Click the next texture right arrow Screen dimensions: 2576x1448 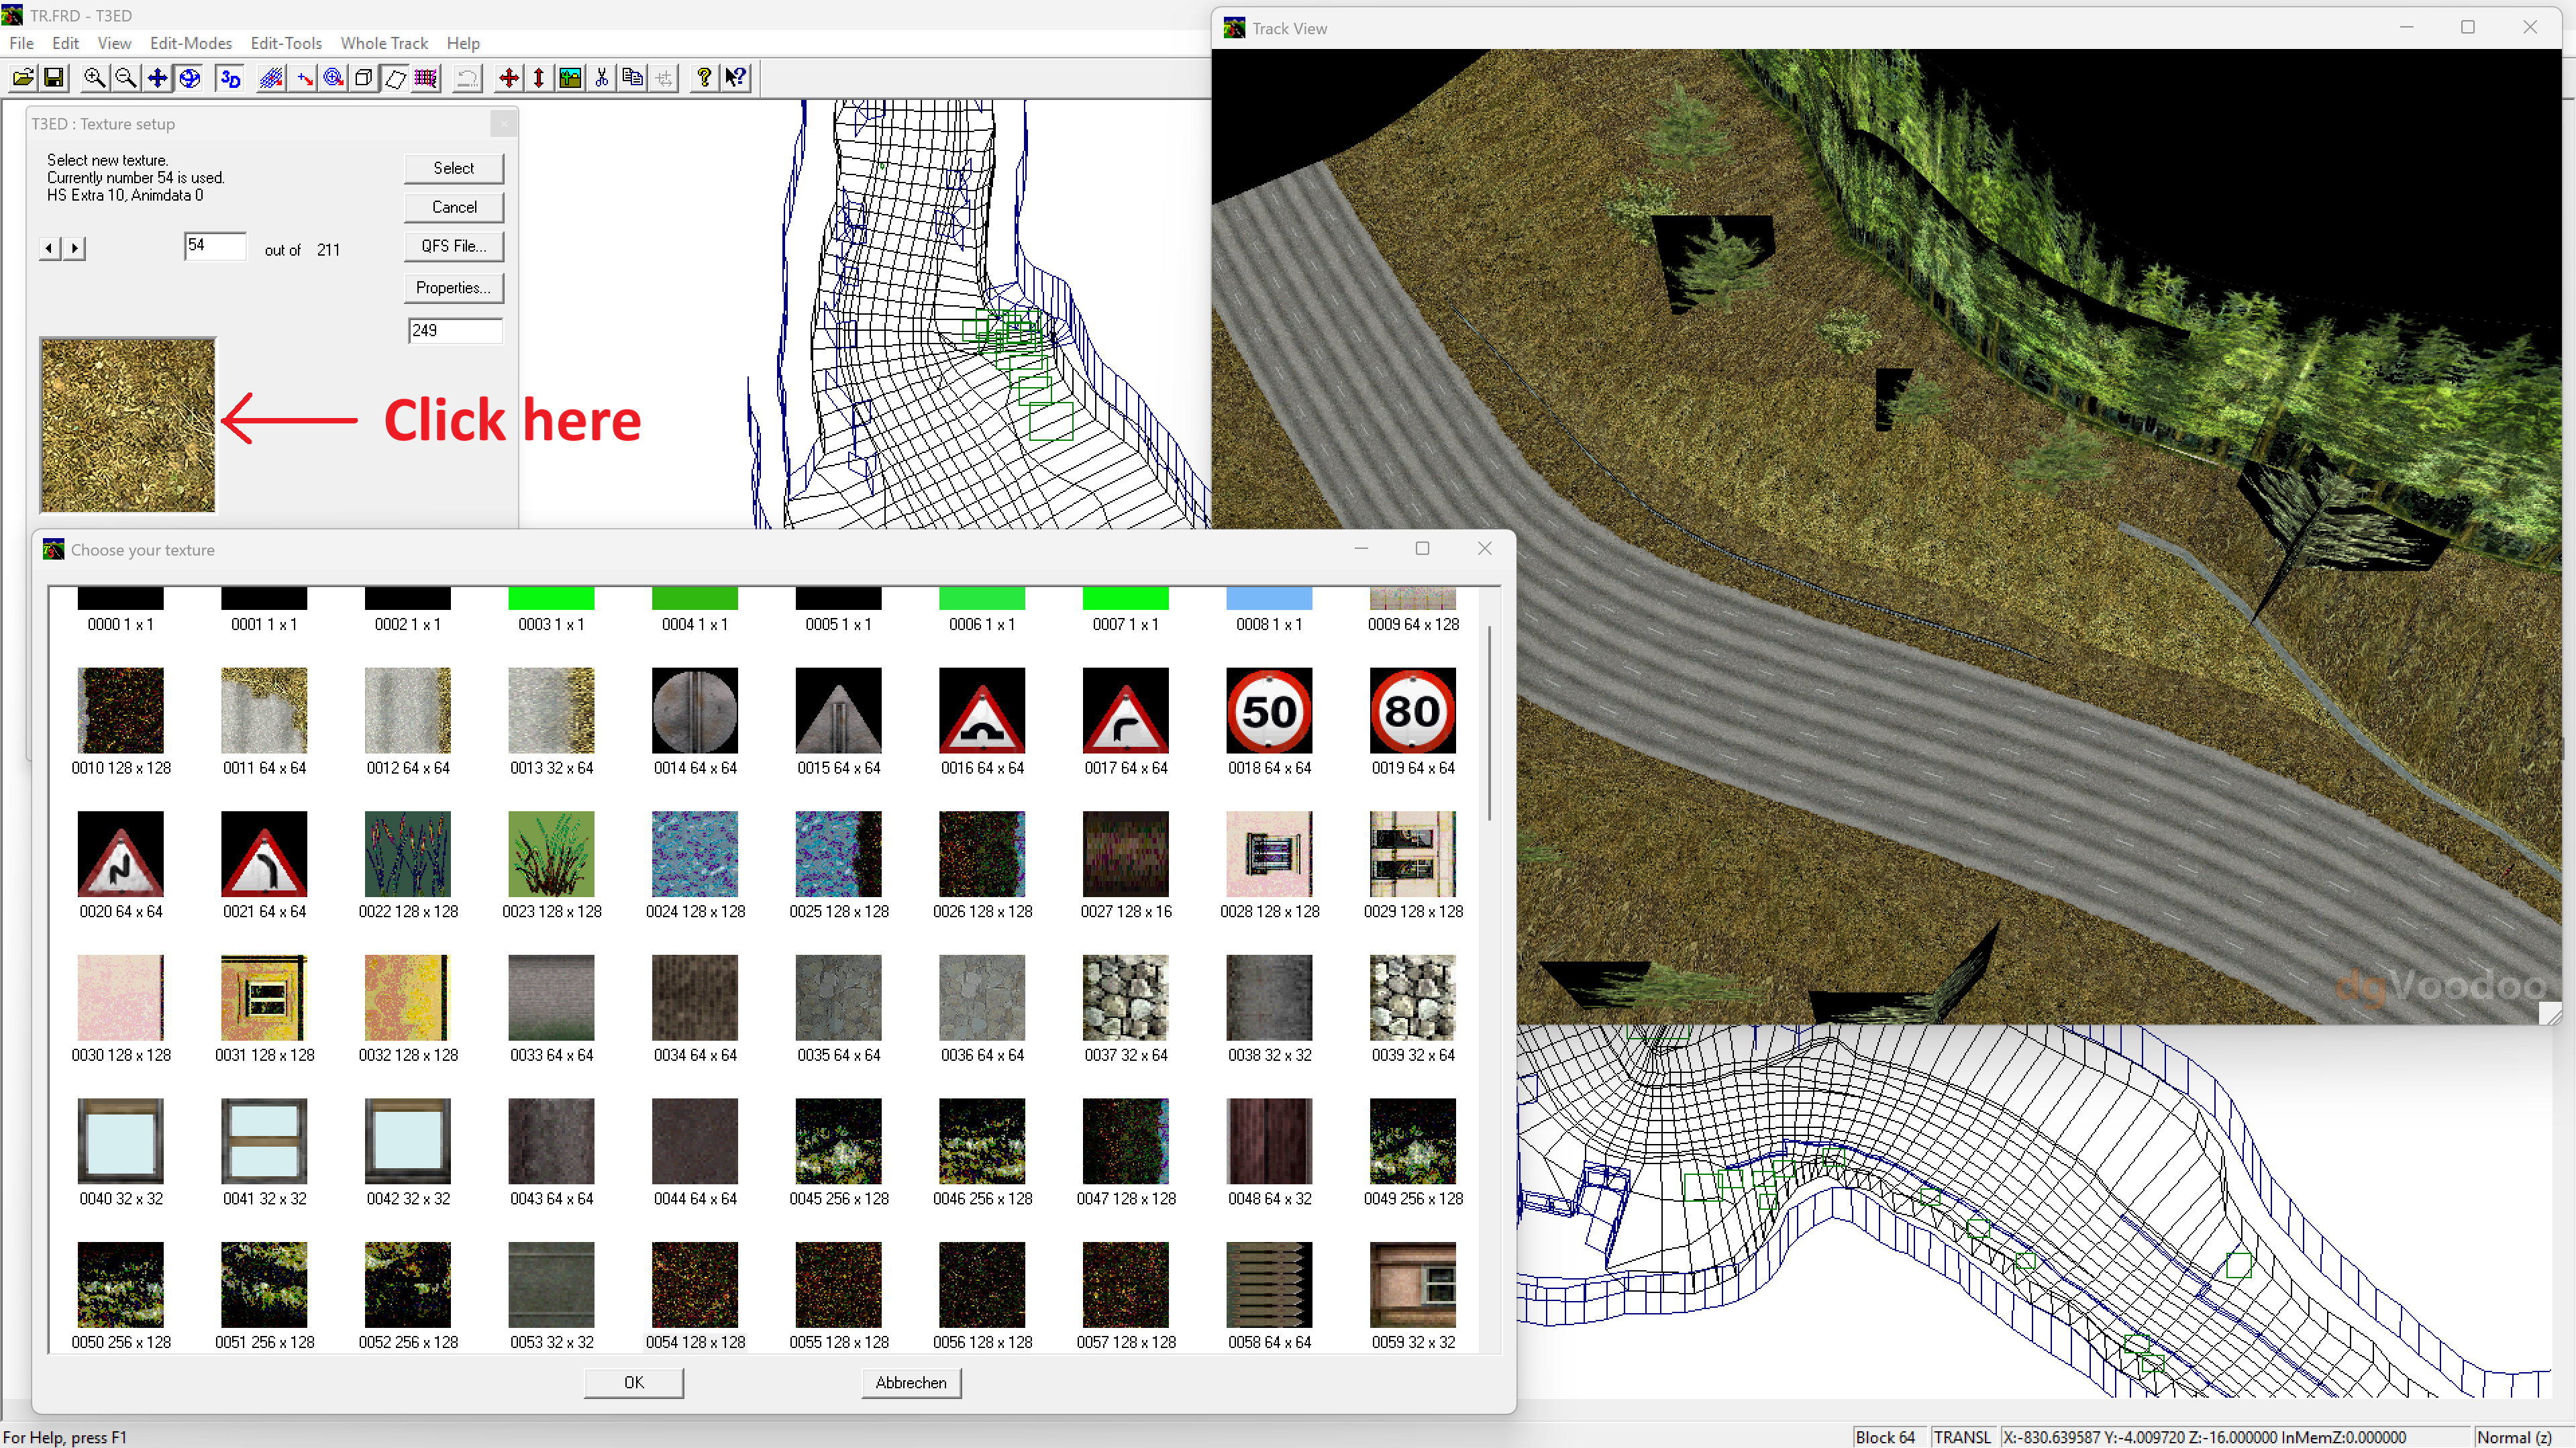(x=76, y=248)
